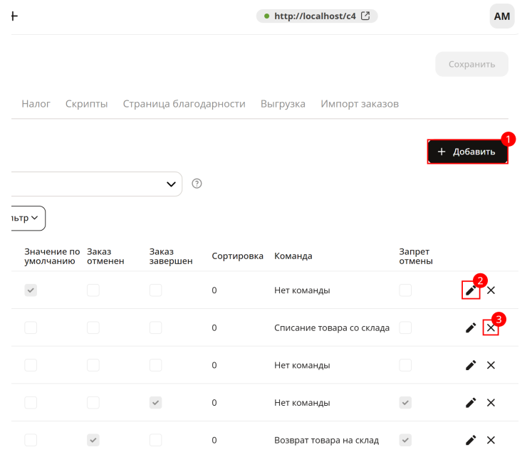527x457 pixels.
Task: Open the AM user avatar menu
Action: point(502,16)
